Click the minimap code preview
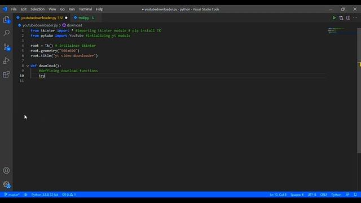This screenshot has height=203, width=361. (342, 31)
